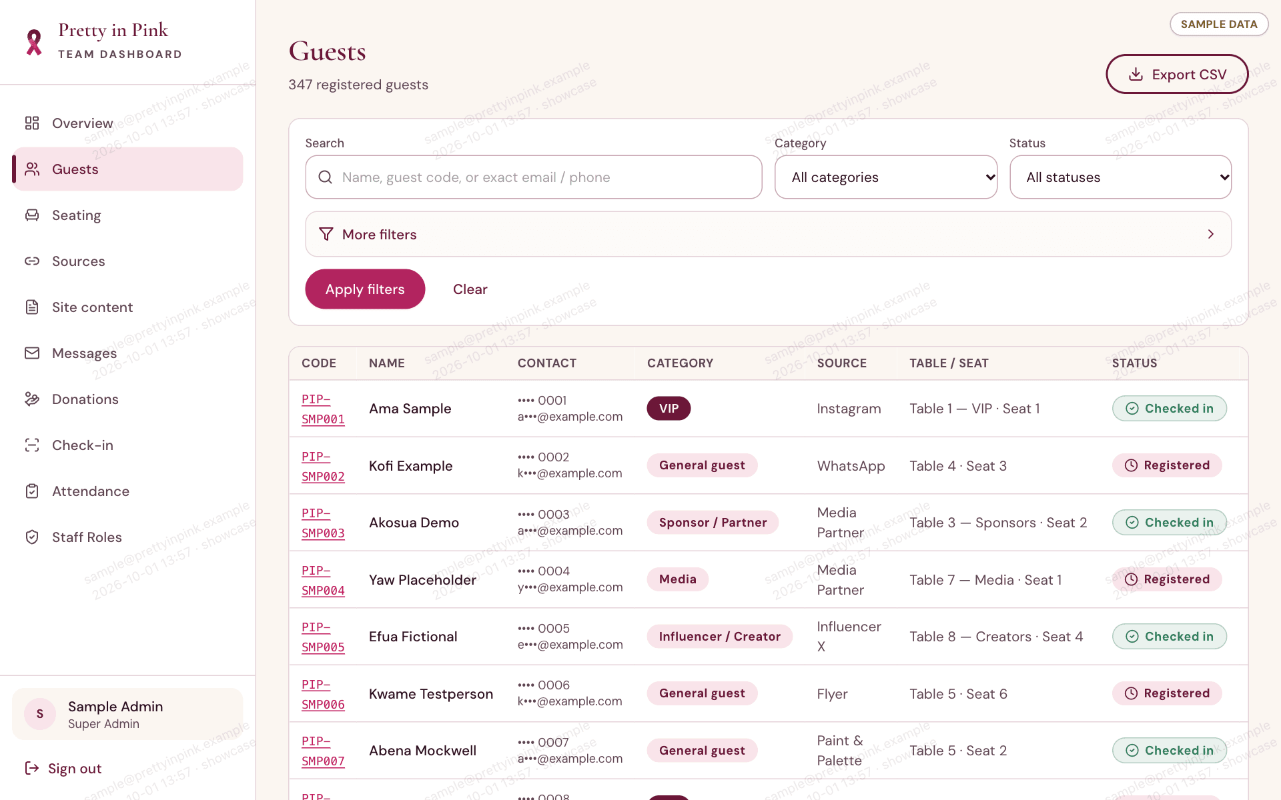This screenshot has height=800, width=1281.
Task: Open Staff Roles via shield icon
Action: coord(32,537)
